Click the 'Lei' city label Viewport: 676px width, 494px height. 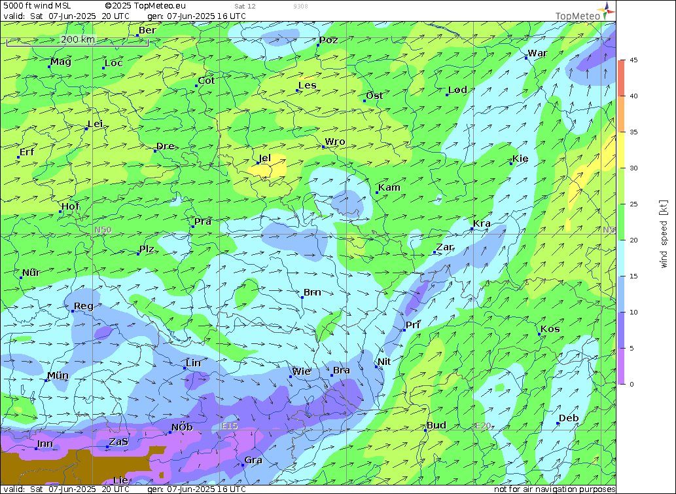pos(95,124)
